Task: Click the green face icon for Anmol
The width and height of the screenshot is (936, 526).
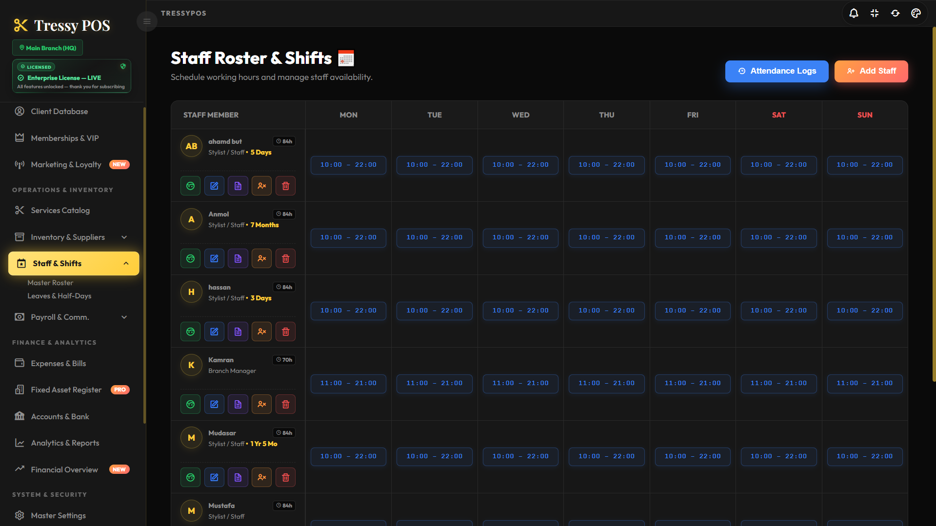Action: (x=191, y=258)
